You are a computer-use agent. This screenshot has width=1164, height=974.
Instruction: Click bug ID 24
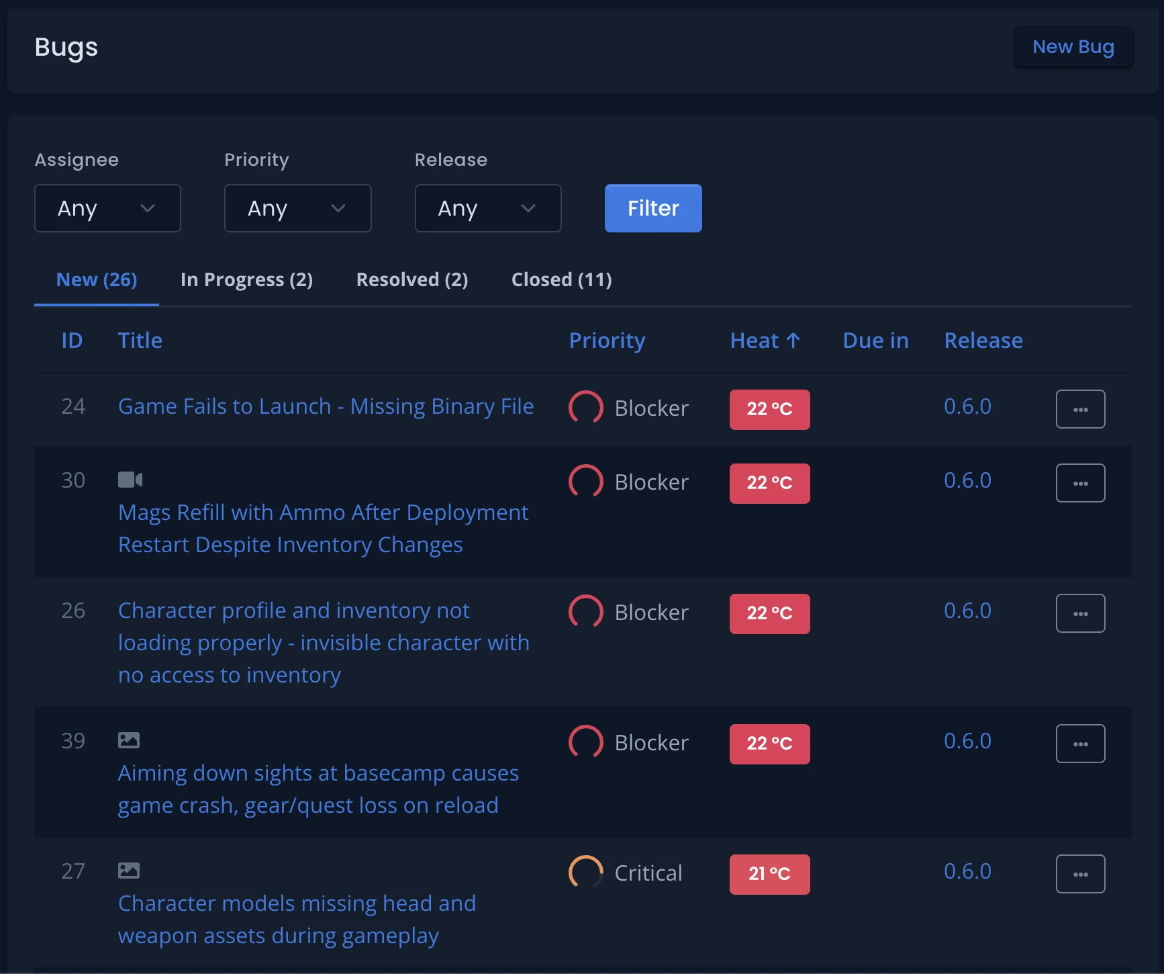(x=73, y=406)
